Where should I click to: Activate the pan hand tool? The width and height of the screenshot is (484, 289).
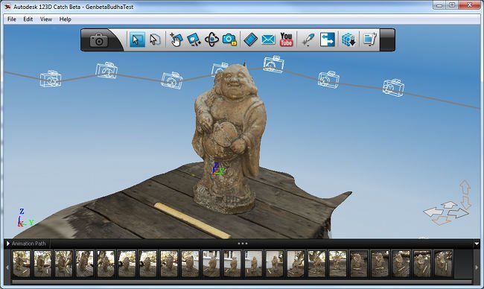pyautogui.click(x=176, y=39)
